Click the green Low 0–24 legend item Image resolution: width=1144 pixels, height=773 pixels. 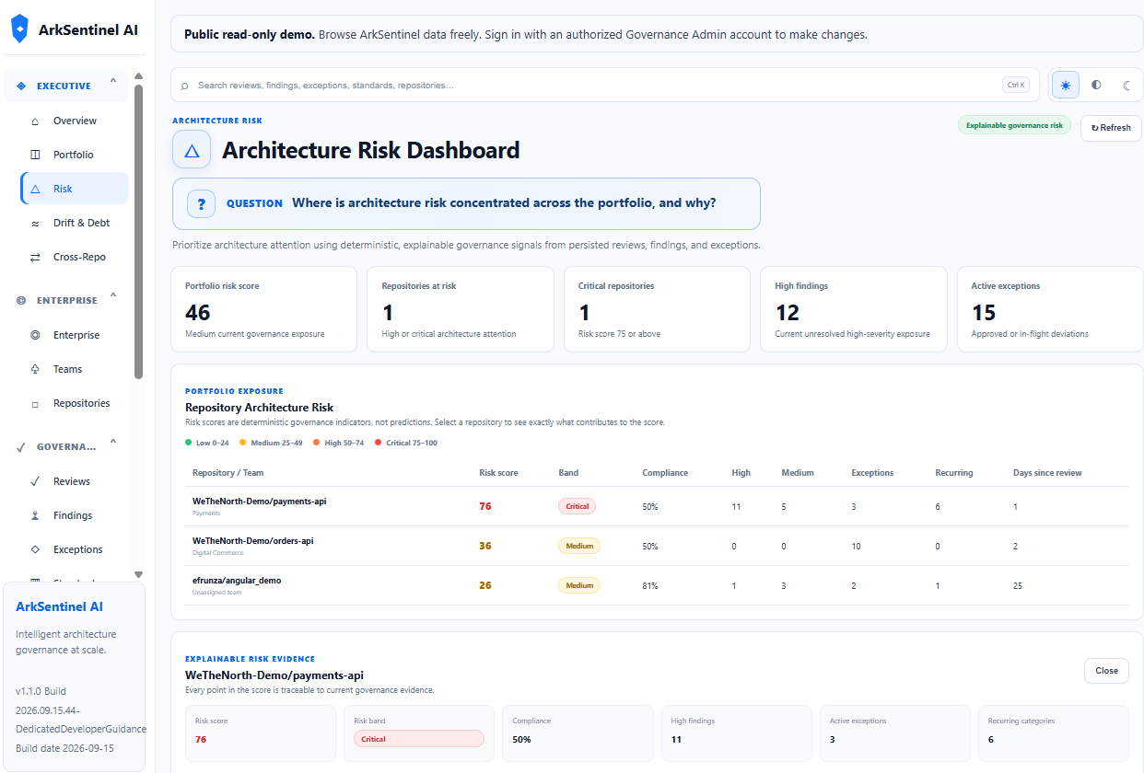pos(209,443)
